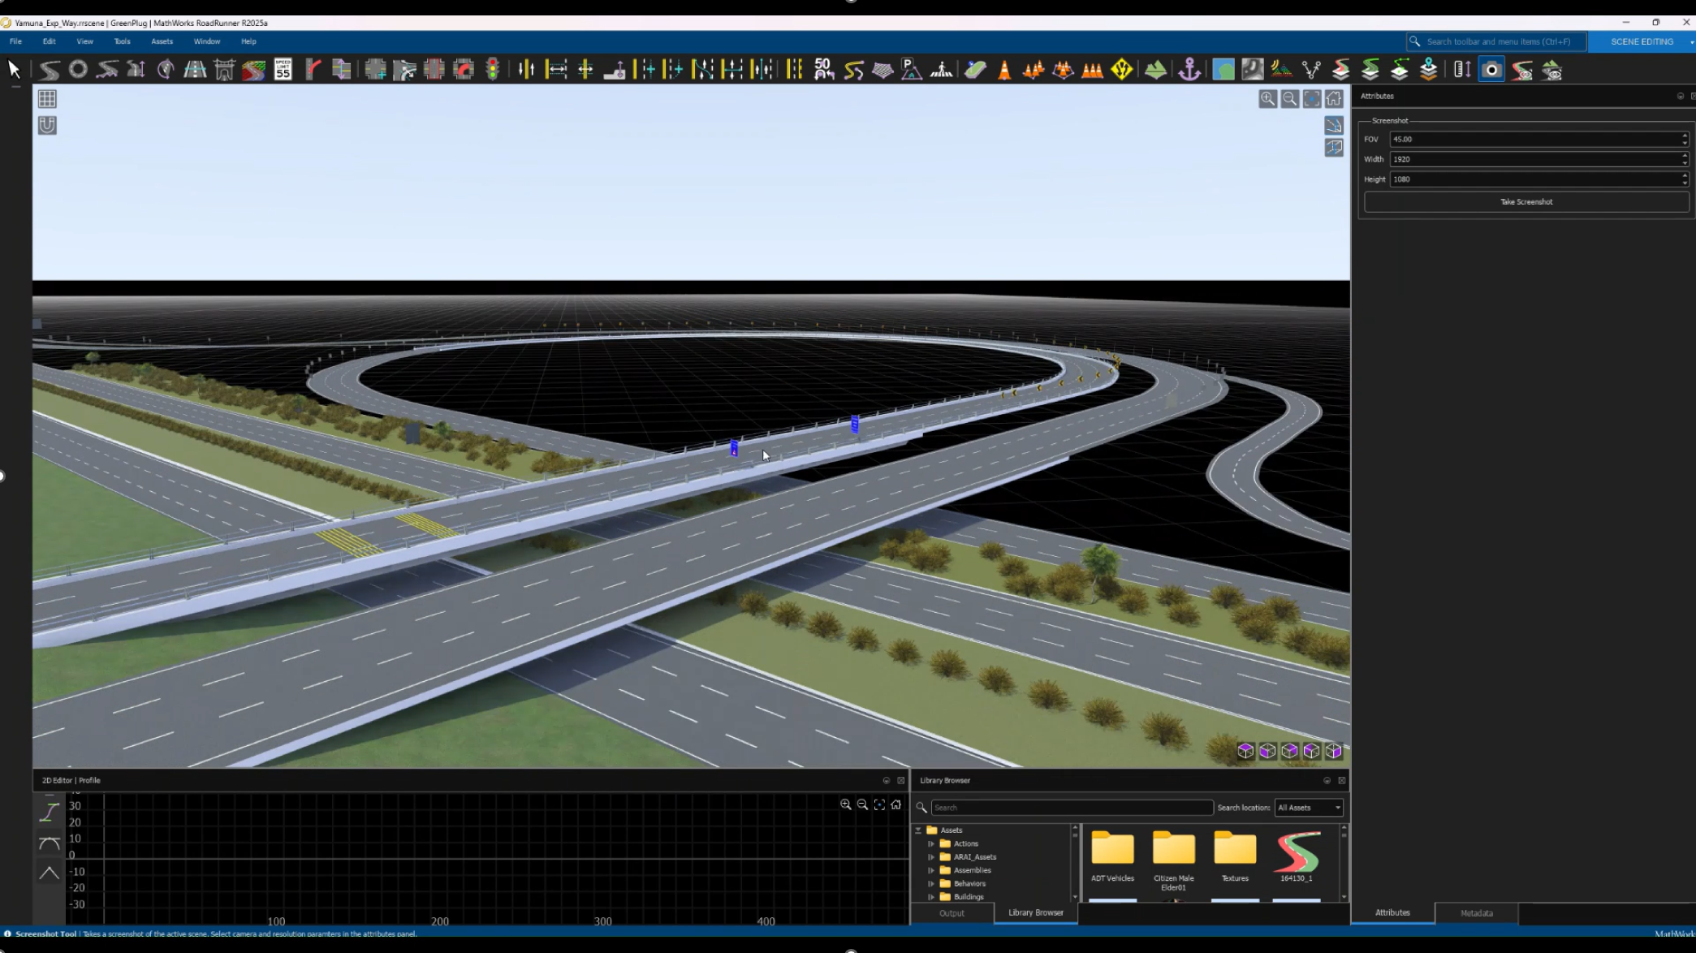Select the Screenshot camera tool

point(1491,70)
